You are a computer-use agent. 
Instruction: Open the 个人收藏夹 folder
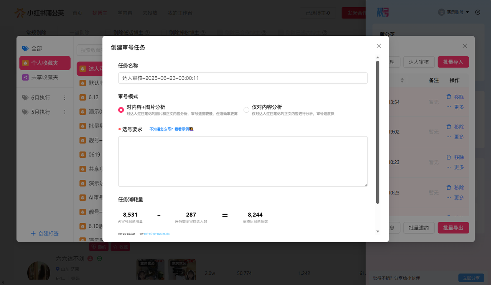(44, 63)
